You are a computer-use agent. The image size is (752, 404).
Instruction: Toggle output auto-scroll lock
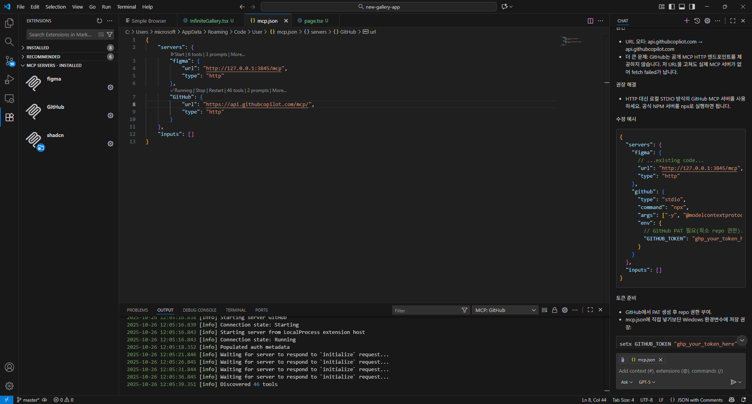[555, 310]
